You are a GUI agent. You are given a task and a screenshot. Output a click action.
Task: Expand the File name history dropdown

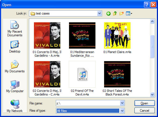(122, 103)
